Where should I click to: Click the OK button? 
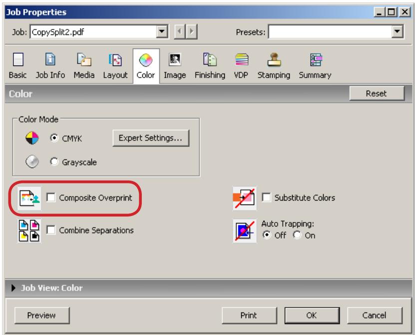tap(312, 315)
